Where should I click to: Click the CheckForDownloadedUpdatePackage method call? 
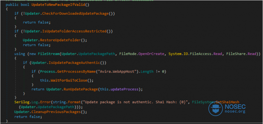[75, 14]
